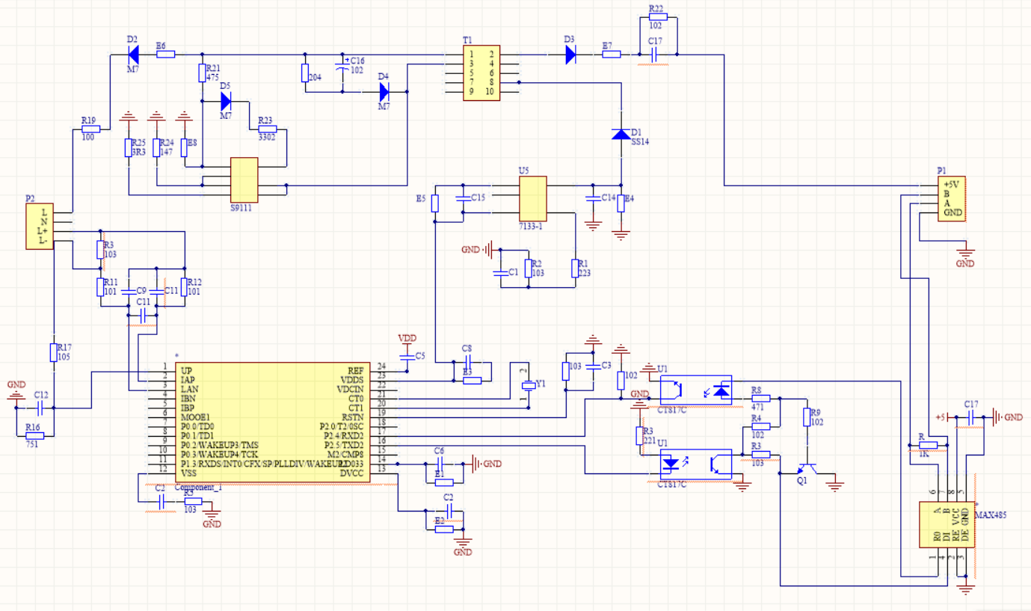Select the "LAN" pin label

coord(190,390)
